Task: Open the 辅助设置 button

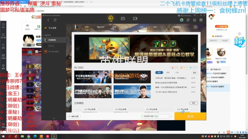Action: [74, 116]
